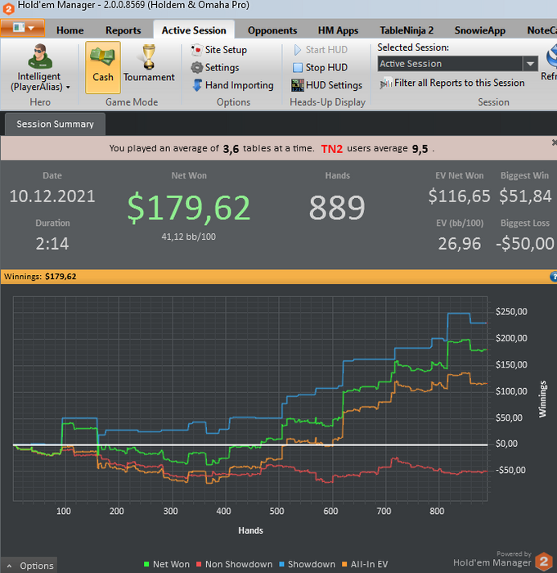This screenshot has width=557, height=573.
Task: Click the Site Setup label
Action: coord(226,50)
